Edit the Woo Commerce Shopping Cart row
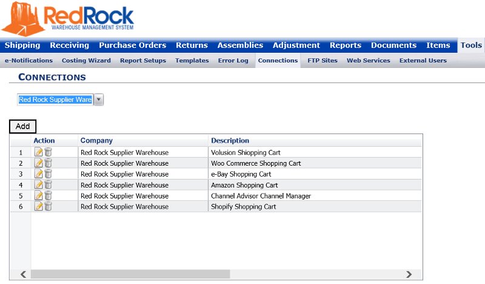Image resolution: width=485 pixels, height=284 pixels. (39, 163)
